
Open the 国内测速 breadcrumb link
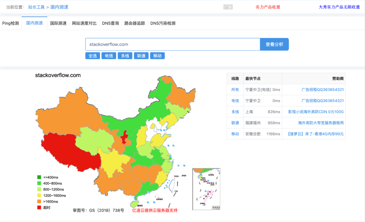tap(59, 7)
